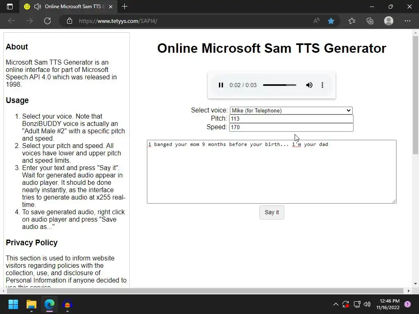This screenshot has height=314, width=419.
Task: Click the Pitch input field
Action: click(x=291, y=119)
